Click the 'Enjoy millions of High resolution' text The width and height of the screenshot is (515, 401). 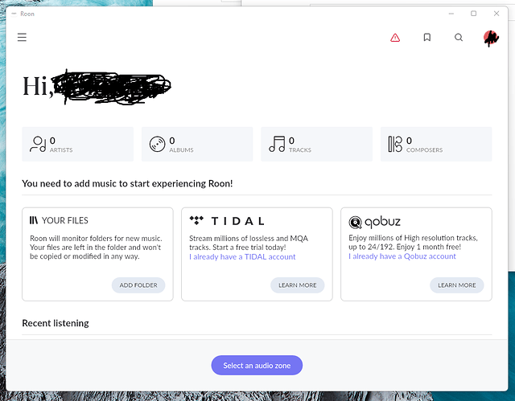pos(413,243)
